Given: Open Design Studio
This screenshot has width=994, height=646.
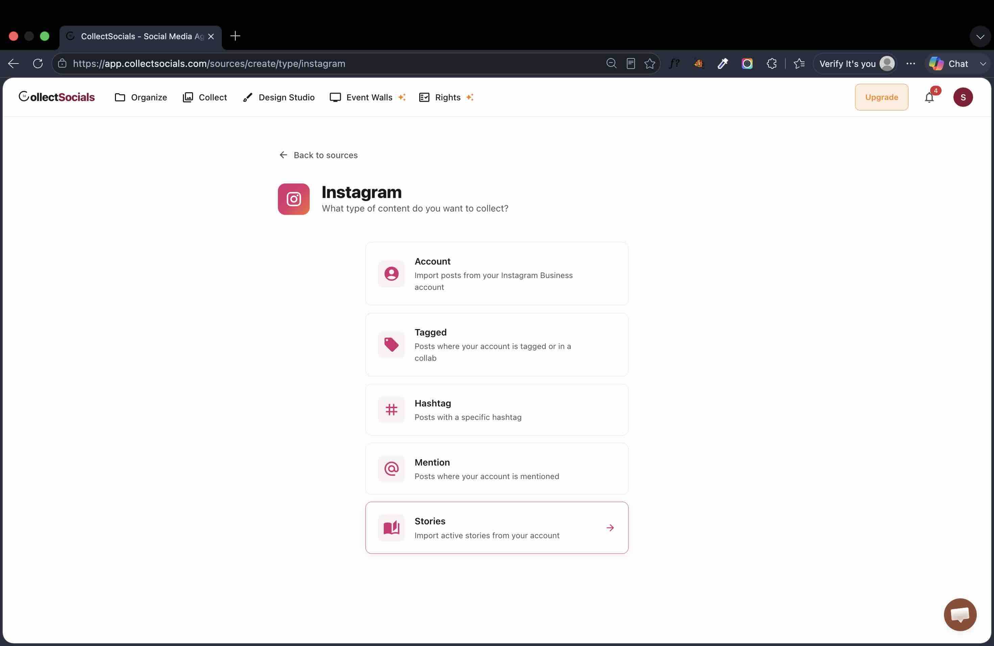Looking at the screenshot, I should pyautogui.click(x=279, y=97).
